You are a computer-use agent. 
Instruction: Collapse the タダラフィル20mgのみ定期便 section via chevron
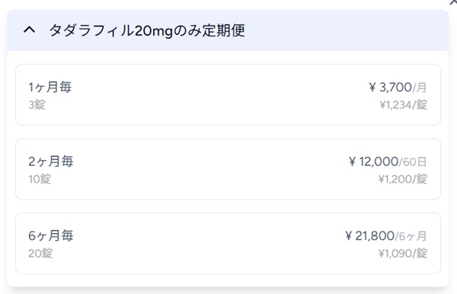point(30,30)
